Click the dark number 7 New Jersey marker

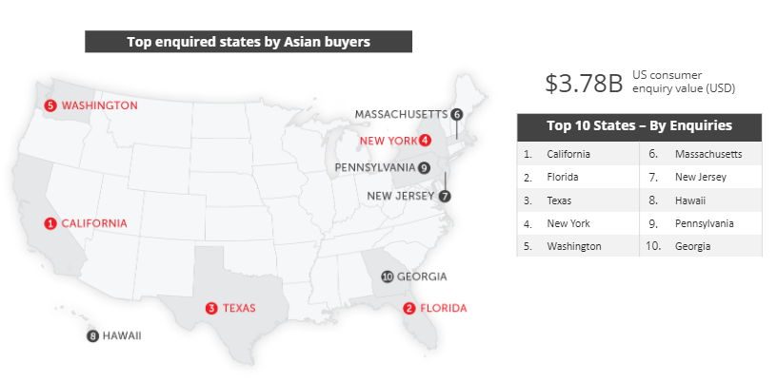(x=445, y=196)
